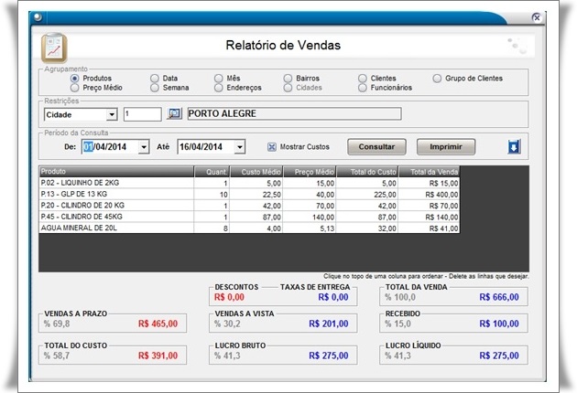577x393 pixels.
Task: Select the Cidades grouping option
Action: [288, 88]
